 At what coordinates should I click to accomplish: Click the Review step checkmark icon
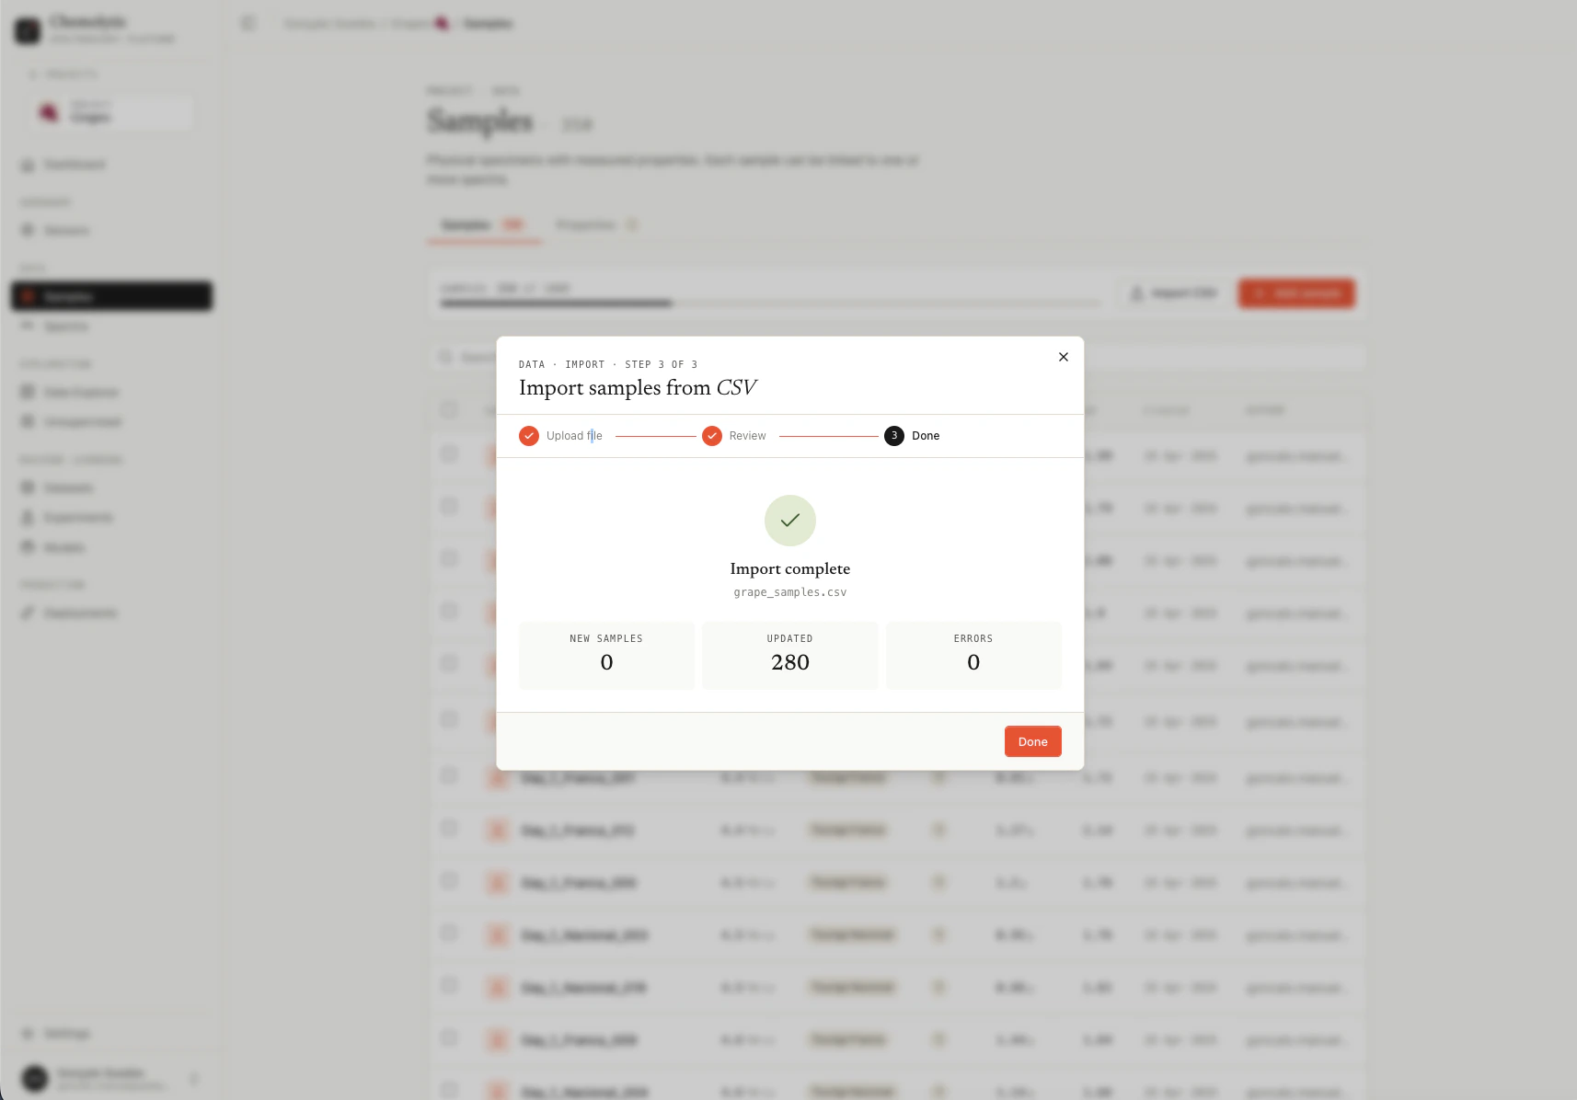pos(712,436)
